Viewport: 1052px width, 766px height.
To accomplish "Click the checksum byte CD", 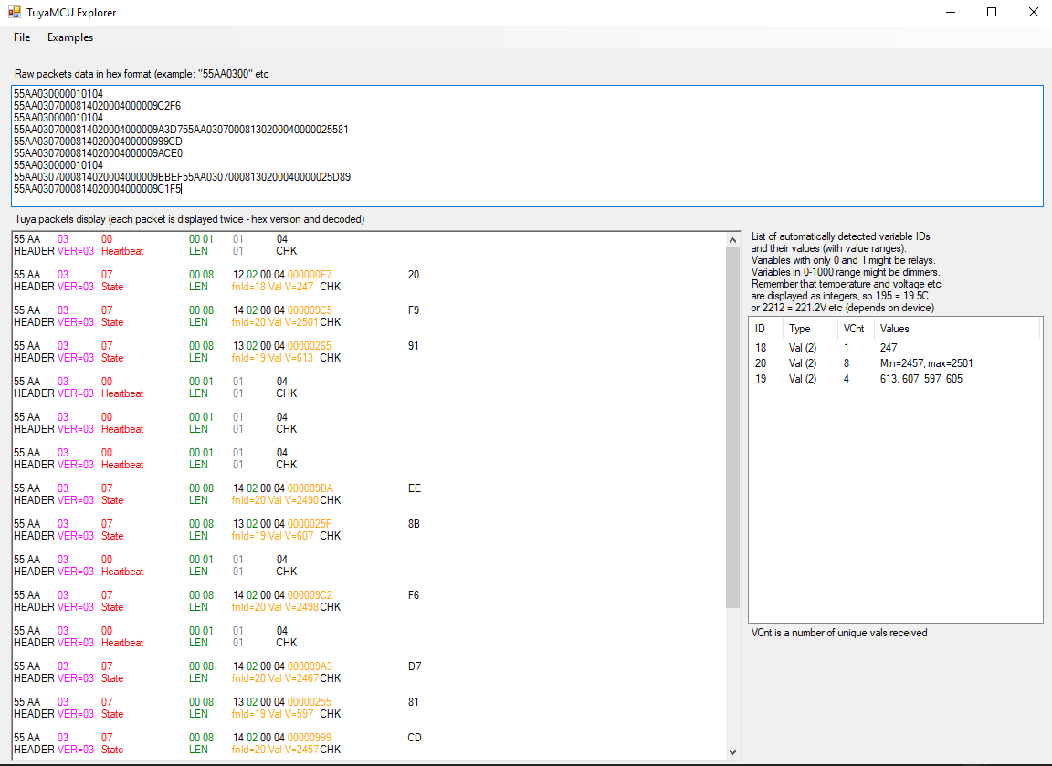I will 415,737.
